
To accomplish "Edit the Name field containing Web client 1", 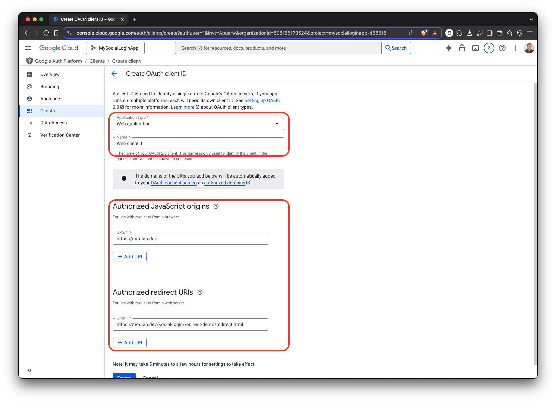I will tap(199, 143).
